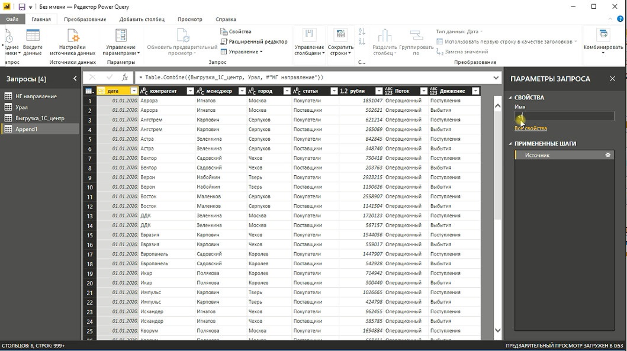The image size is (627, 351).
Task: Click Сократить строки
Action: tap(340, 42)
